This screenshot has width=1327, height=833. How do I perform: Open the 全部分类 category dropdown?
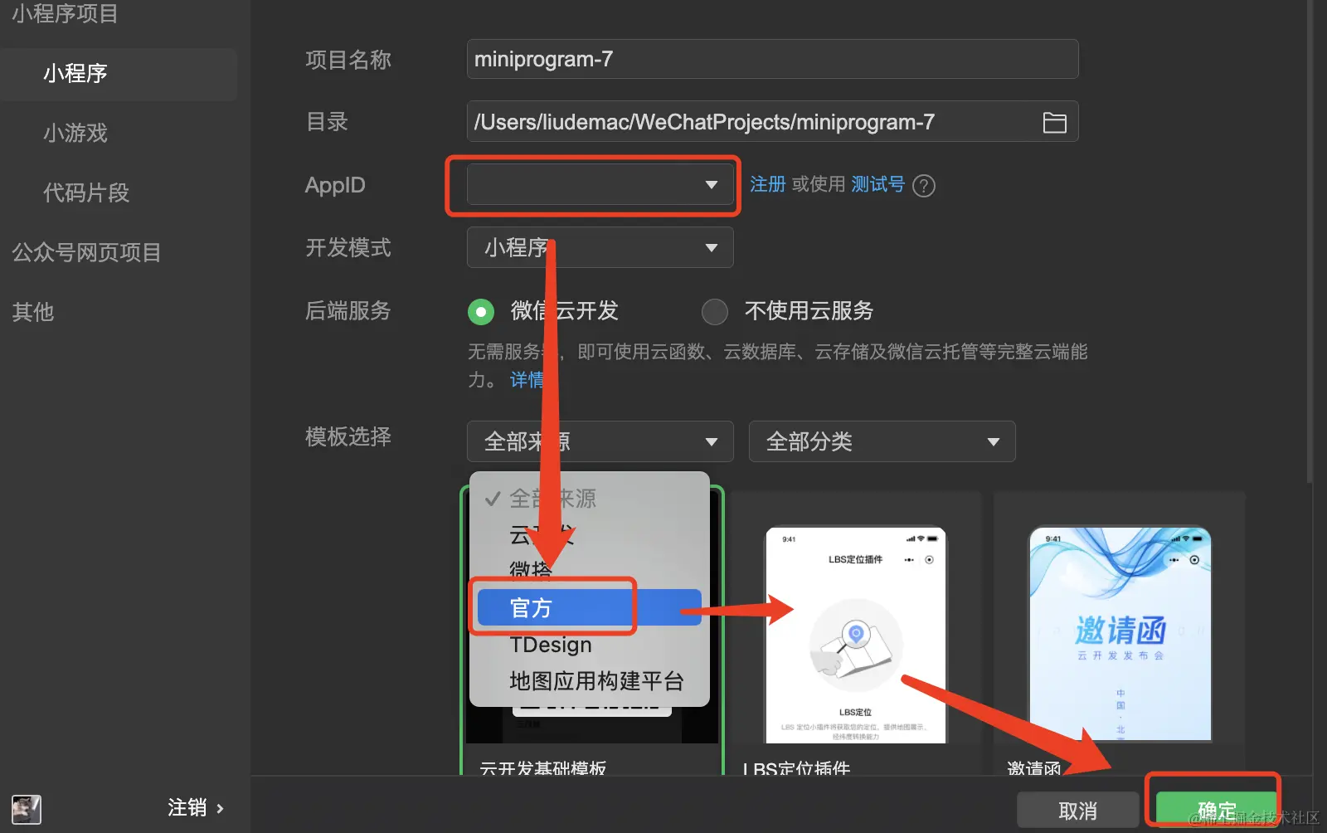click(x=881, y=441)
